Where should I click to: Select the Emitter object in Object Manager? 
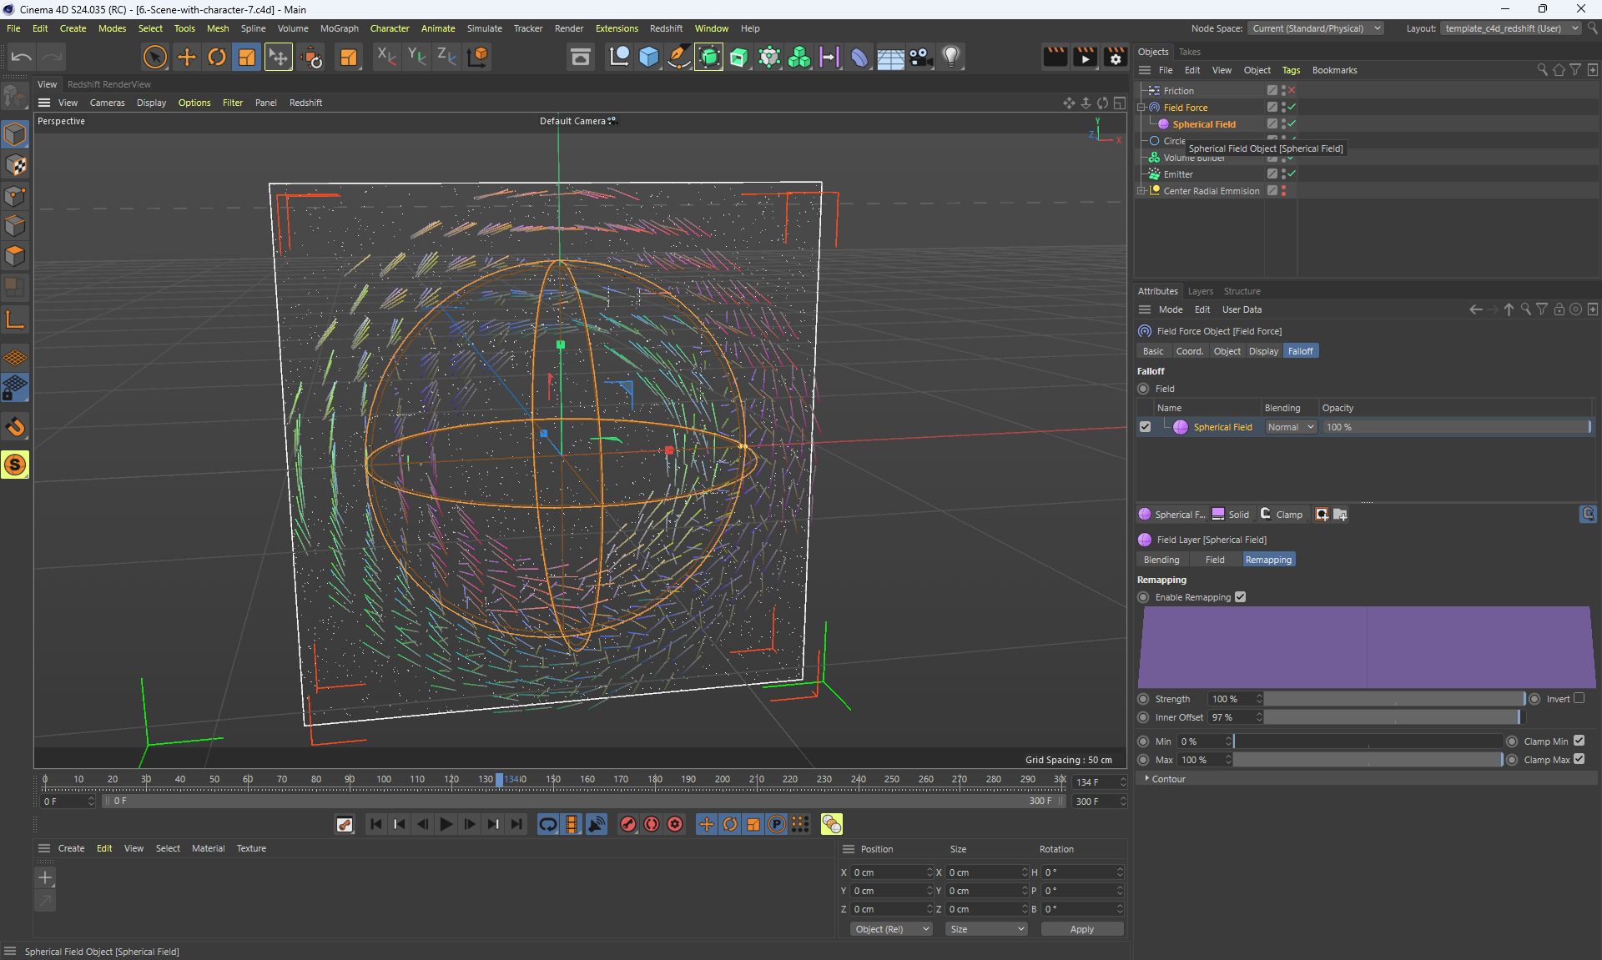click(x=1177, y=174)
